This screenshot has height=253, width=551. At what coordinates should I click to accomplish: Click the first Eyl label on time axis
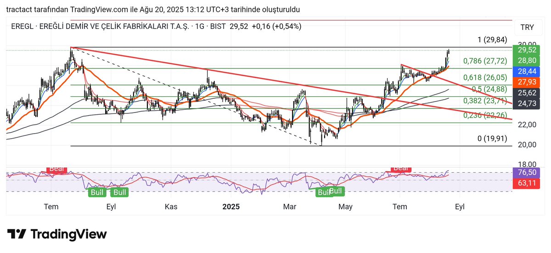pos(111,207)
